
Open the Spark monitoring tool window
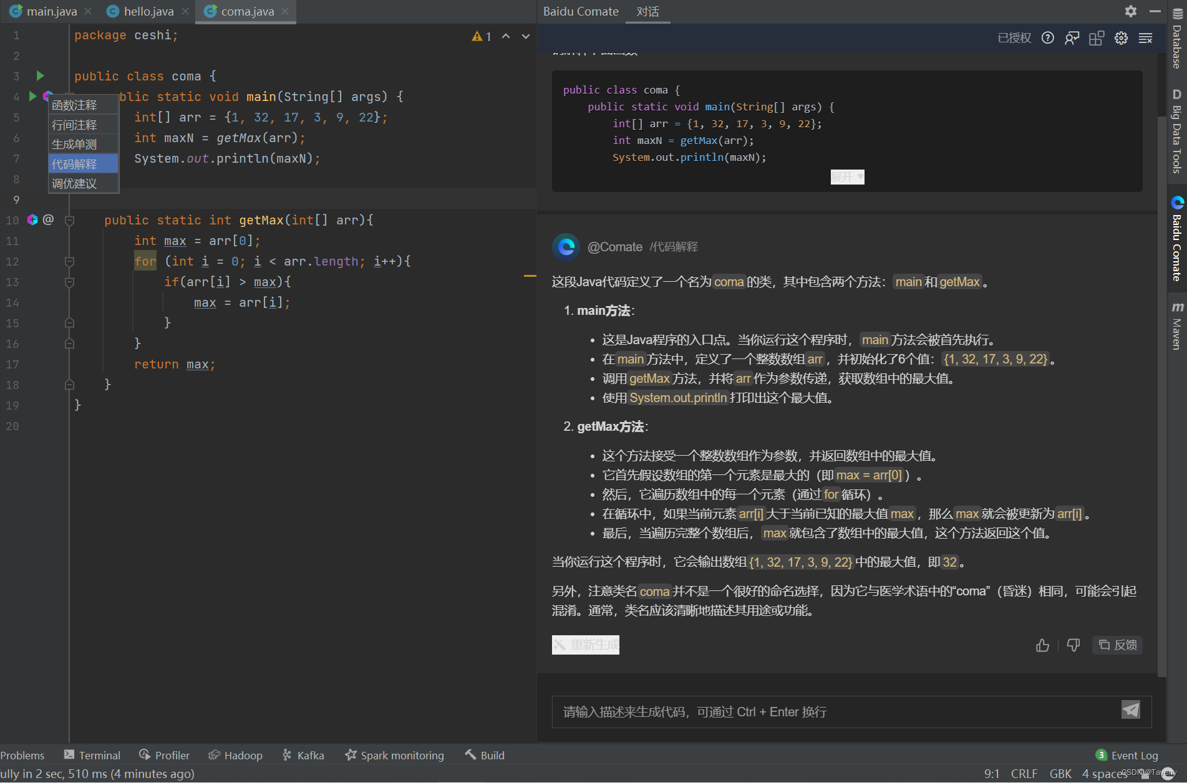click(395, 755)
